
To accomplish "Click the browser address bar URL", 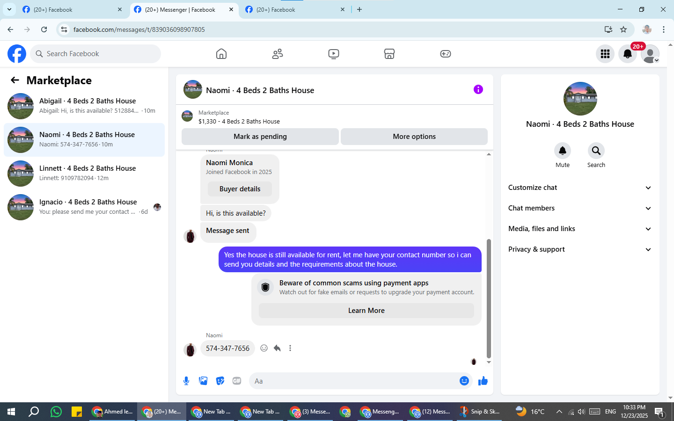I will pyautogui.click(x=139, y=29).
